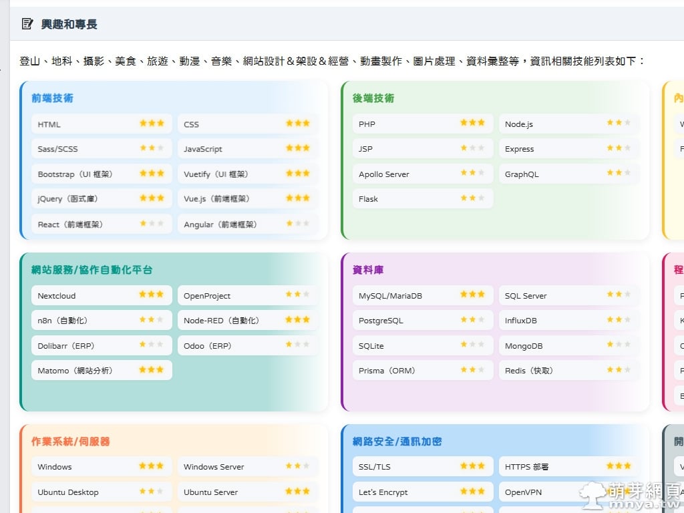Click the star rating on the PHP row

(472, 124)
